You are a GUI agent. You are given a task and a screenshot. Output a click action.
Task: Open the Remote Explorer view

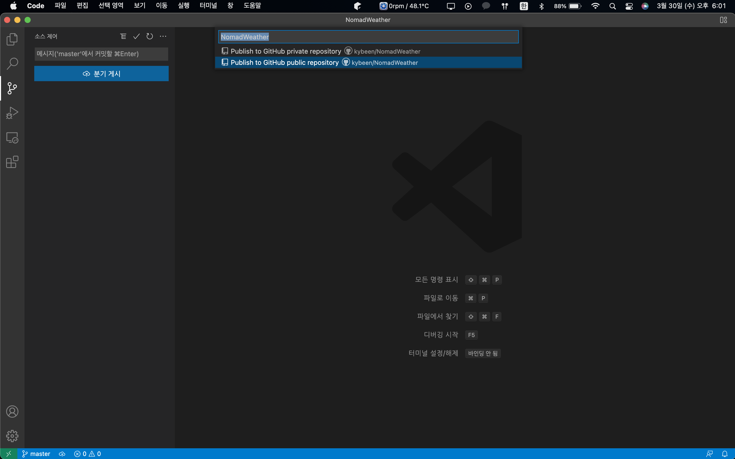pos(12,138)
